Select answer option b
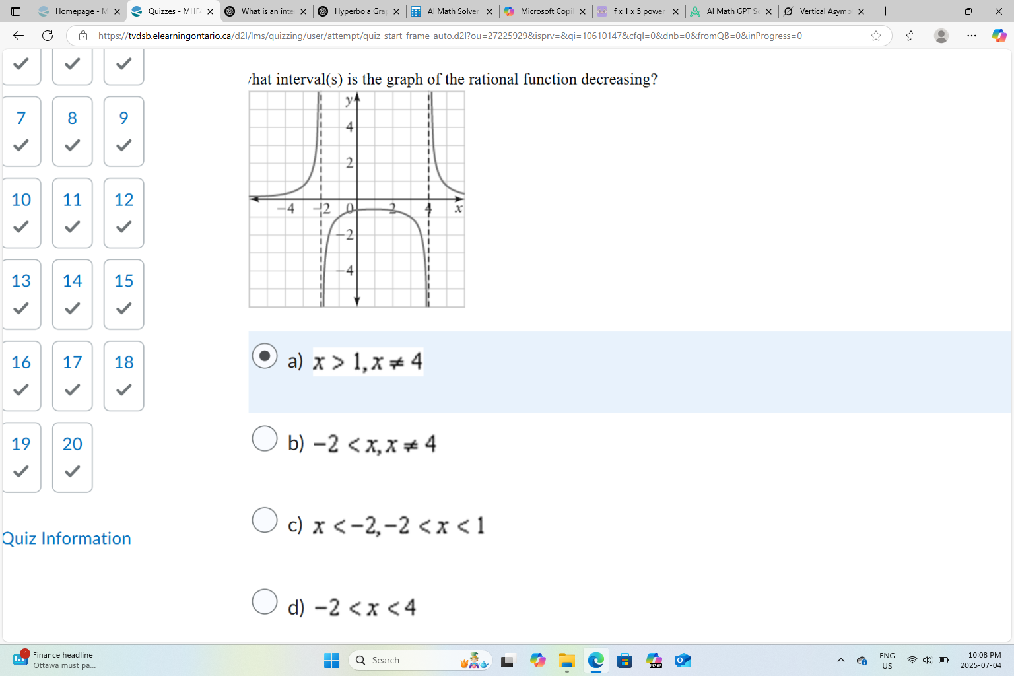The height and width of the screenshot is (676, 1014). point(264,438)
